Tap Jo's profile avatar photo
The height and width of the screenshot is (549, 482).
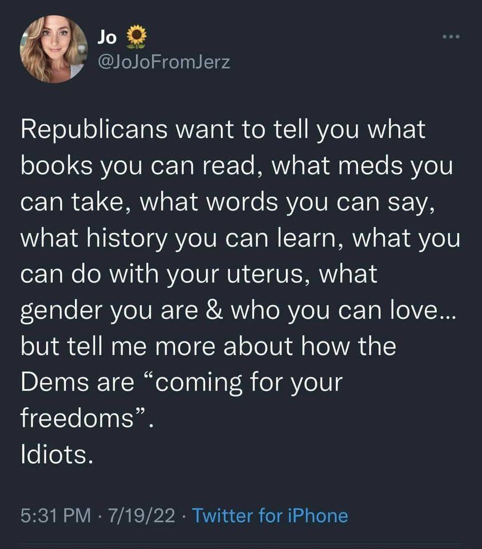coord(54,49)
